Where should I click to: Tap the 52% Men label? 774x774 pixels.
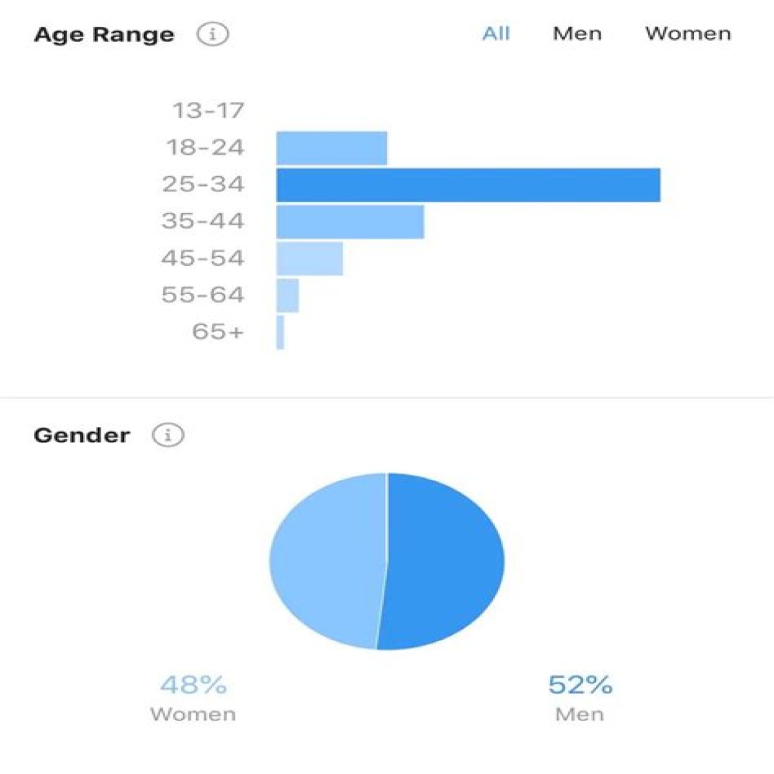point(580,699)
